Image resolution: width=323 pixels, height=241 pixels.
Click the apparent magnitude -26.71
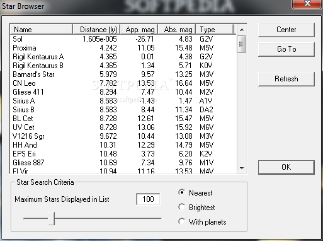[x=145, y=39]
